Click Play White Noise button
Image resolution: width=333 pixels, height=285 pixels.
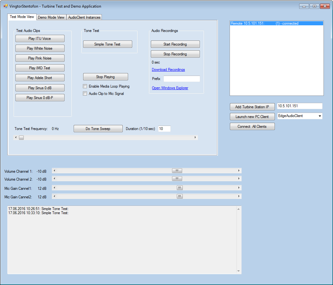click(x=40, y=48)
